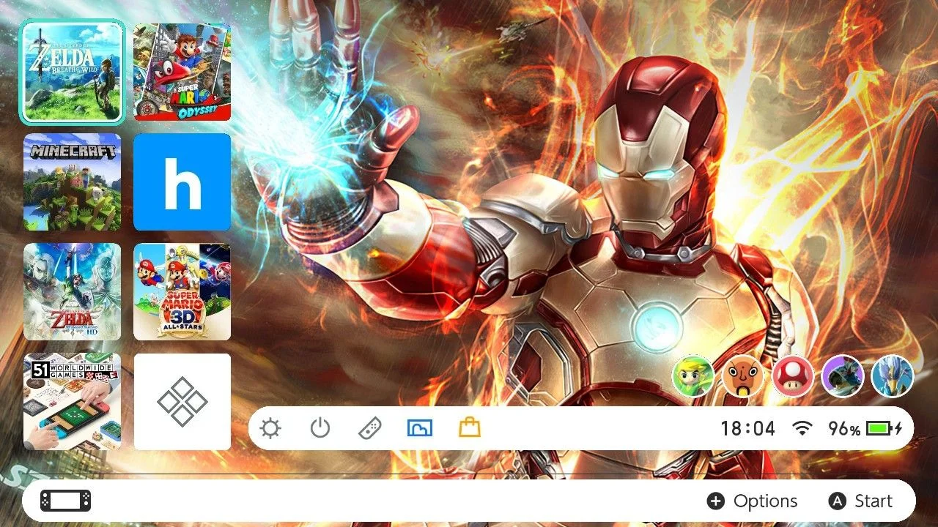Click the Options button with plus icon
Viewport: 938px width, 527px height.
point(752,501)
